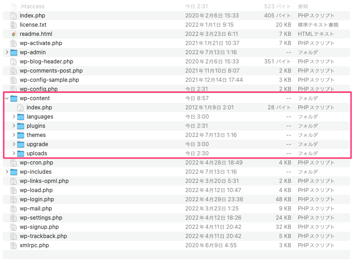Click the wp-signup.php file icon
Image resolution: width=353 pixels, height=261 pixels.
click(x=14, y=227)
